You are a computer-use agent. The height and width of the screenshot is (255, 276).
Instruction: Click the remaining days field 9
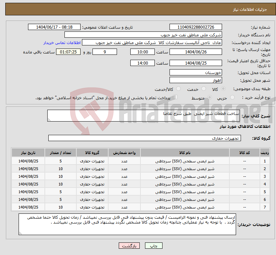pos(105,52)
